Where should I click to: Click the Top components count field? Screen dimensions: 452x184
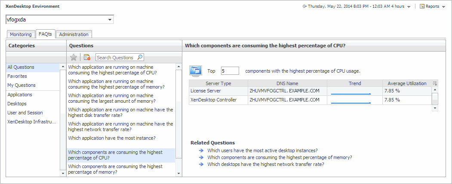(229, 71)
